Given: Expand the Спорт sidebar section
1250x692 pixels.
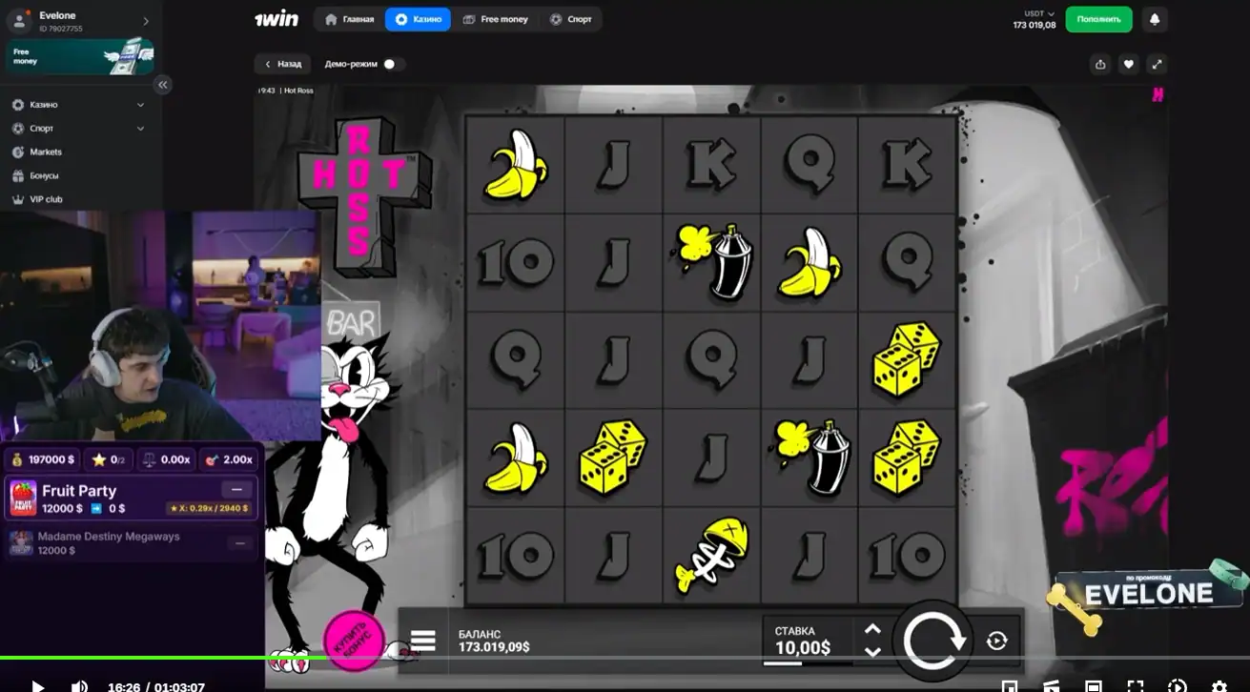Looking at the screenshot, I should pos(140,129).
